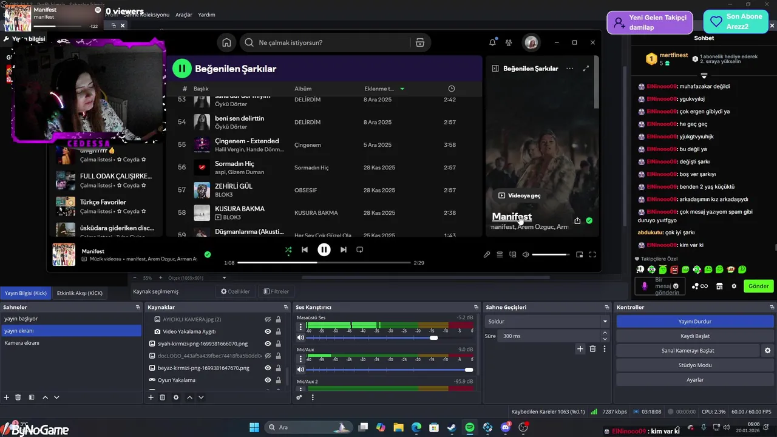The width and height of the screenshot is (777, 437).
Task: Open Manifest title link in now playing panel
Action: click(x=512, y=217)
